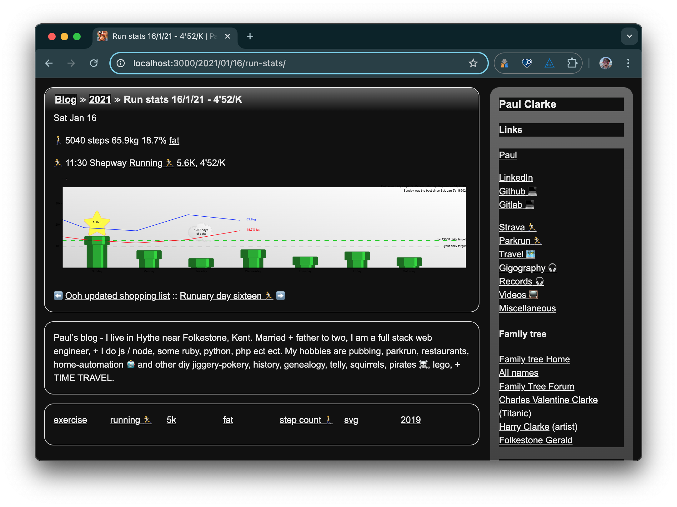This screenshot has height=507, width=677.
Task: Open the extensions puzzle icon
Action: tap(572, 63)
